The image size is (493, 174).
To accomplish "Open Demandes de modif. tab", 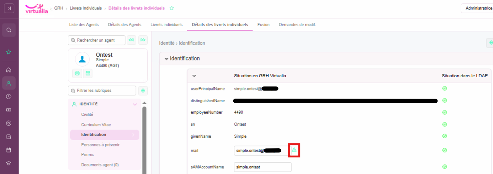I will point(297,25).
